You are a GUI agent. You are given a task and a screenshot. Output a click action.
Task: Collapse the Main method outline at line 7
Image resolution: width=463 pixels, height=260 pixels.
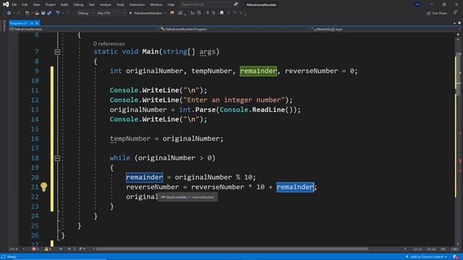tap(57, 52)
